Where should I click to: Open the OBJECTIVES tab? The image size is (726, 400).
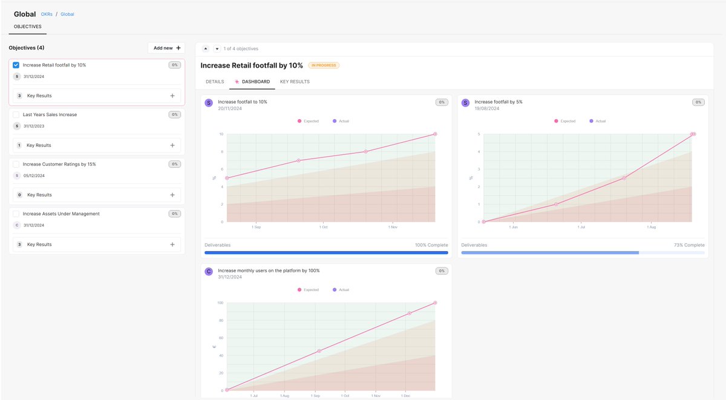(28, 27)
